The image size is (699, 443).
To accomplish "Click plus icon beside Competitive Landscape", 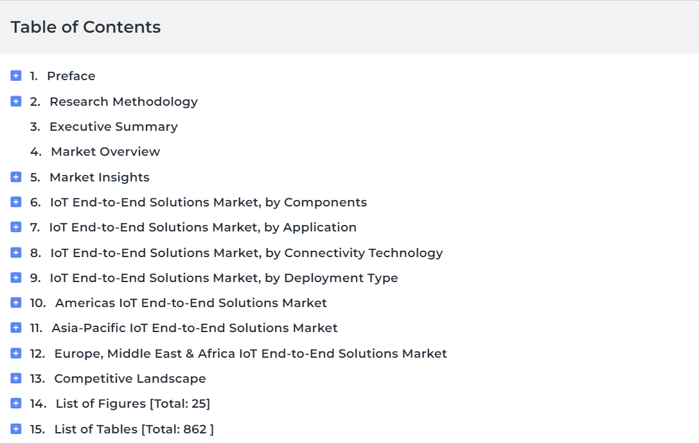I will pyautogui.click(x=15, y=378).
